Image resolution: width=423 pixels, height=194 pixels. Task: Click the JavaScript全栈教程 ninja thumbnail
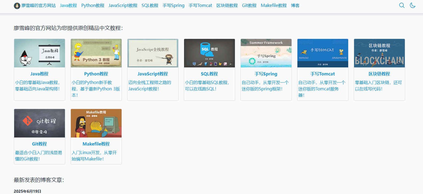tap(153, 53)
